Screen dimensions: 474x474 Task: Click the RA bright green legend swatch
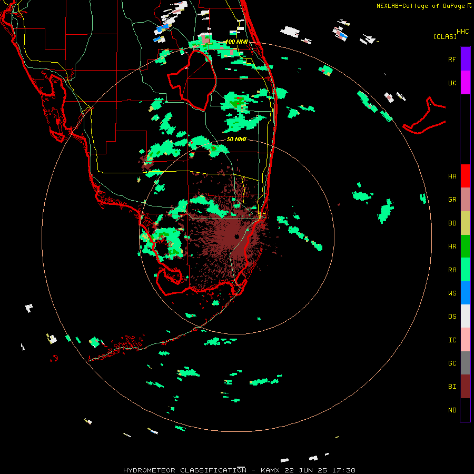[465, 270]
